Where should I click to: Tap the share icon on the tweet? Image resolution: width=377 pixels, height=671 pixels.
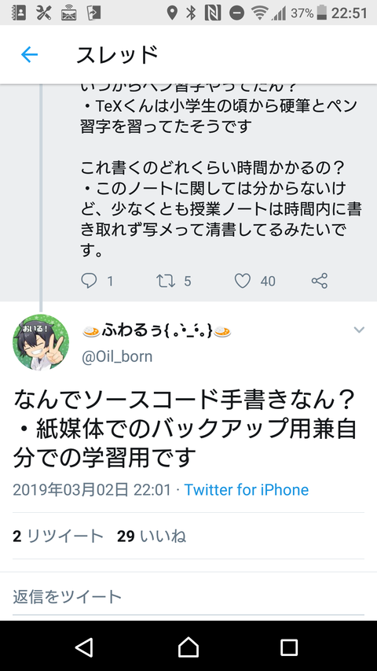tap(320, 281)
